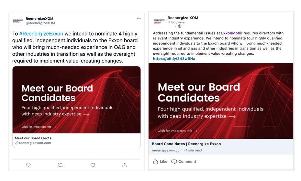This screenshot has width=301, height=181.
Task: Click the LinkedIn thumbs-up Like button
Action: click(160, 161)
